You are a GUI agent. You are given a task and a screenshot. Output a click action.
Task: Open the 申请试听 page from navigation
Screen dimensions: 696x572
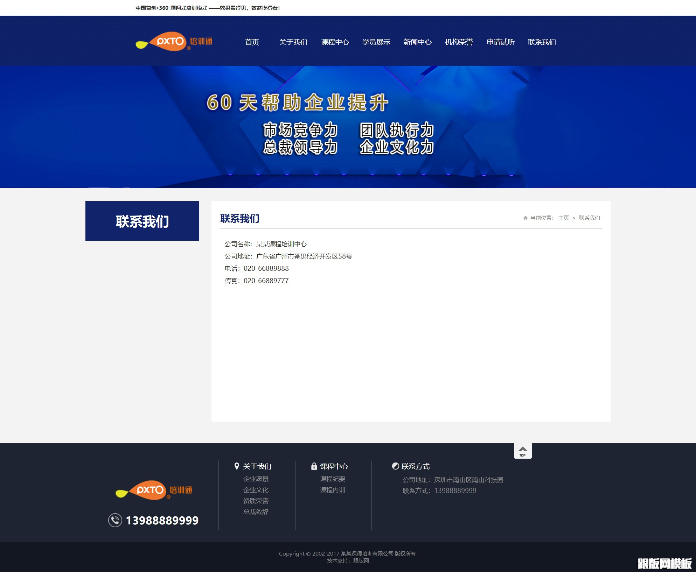click(x=500, y=42)
